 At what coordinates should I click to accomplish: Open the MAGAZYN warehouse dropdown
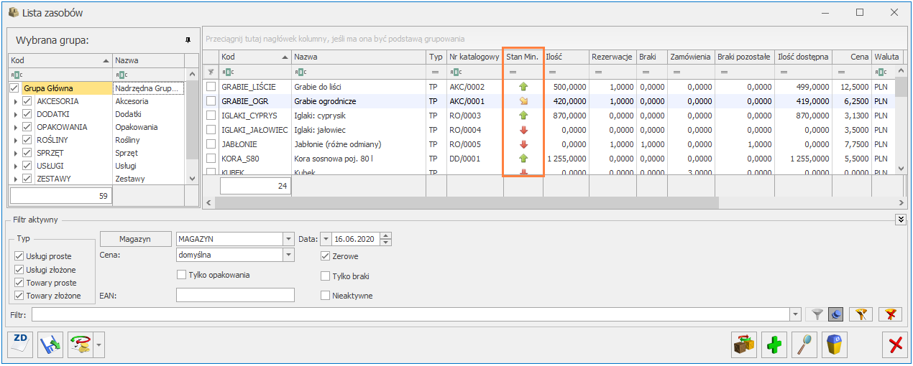pyautogui.click(x=289, y=239)
